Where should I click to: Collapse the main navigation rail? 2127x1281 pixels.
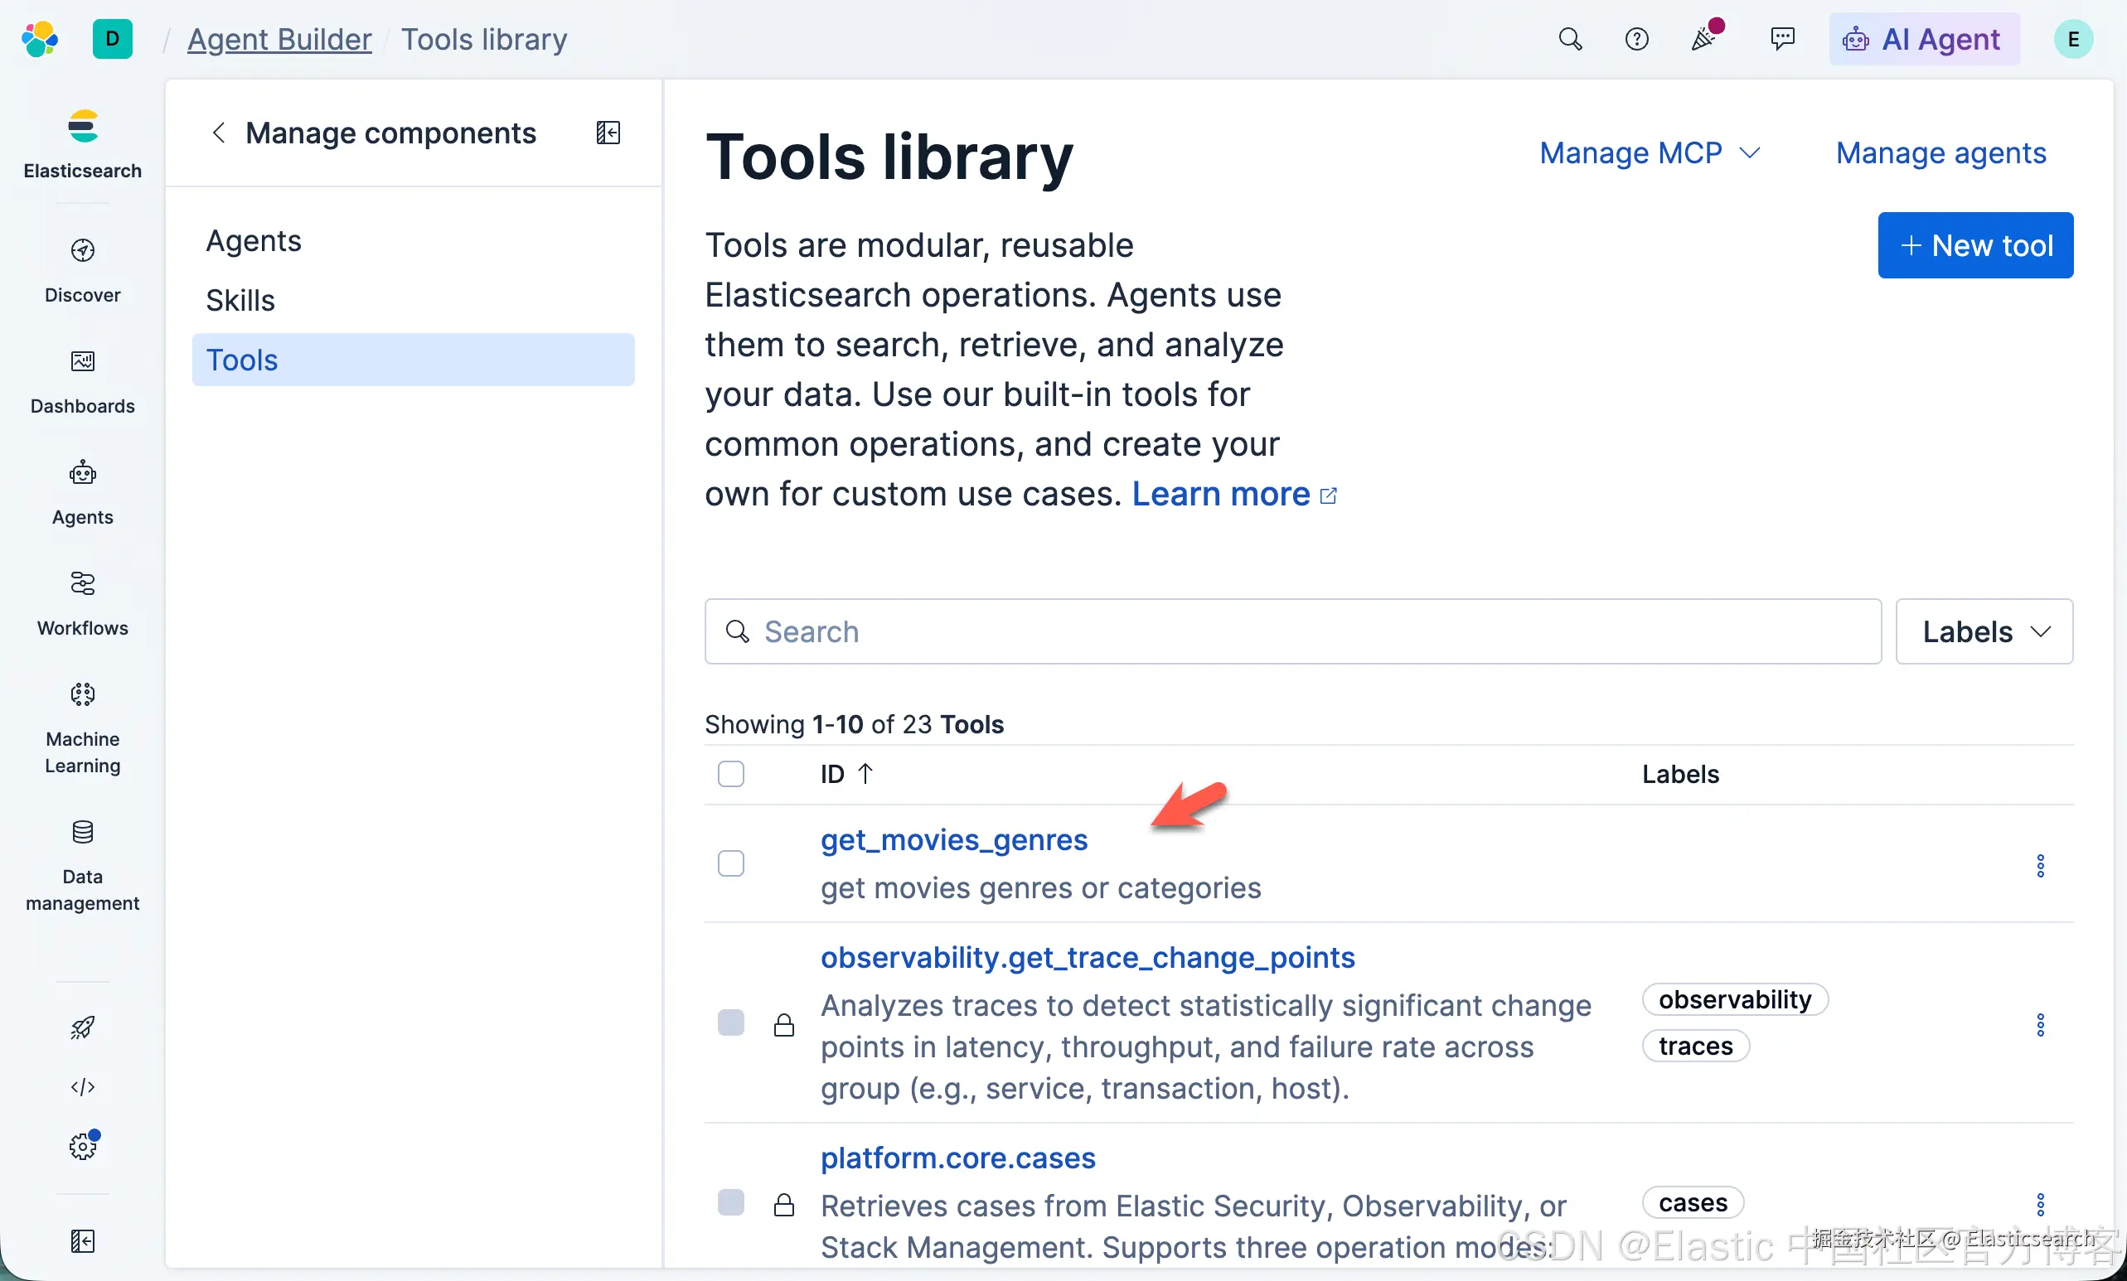83,1240
